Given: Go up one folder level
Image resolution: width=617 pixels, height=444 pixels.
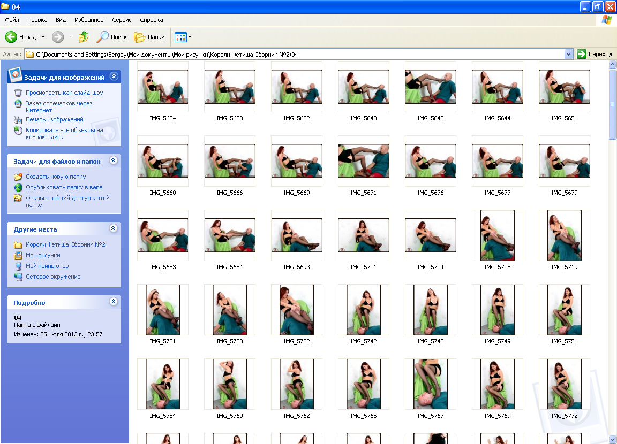Looking at the screenshot, I should point(84,37).
